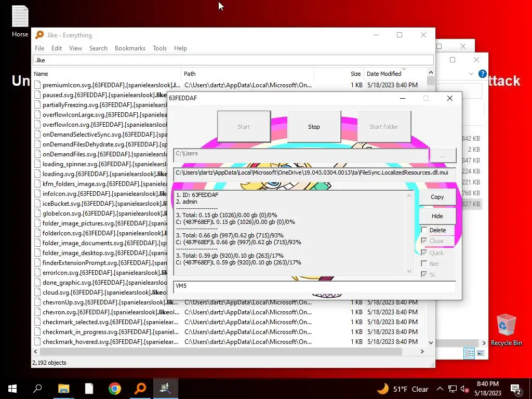Select the checkmark_selected.svg file icon

(x=37, y=322)
